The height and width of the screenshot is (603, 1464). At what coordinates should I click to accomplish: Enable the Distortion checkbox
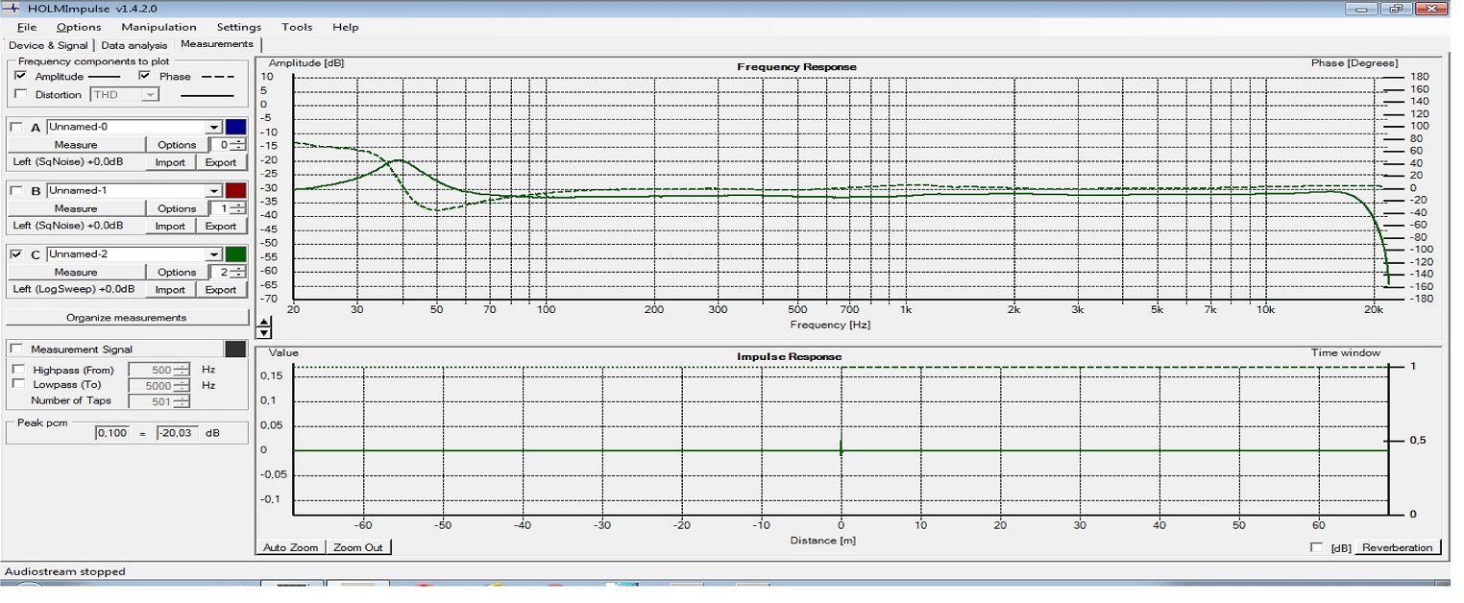point(21,94)
